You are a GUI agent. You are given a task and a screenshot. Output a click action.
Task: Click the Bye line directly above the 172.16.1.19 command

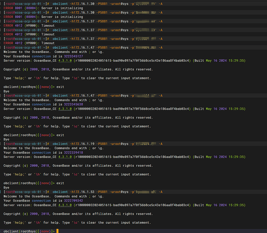click(6, 140)
